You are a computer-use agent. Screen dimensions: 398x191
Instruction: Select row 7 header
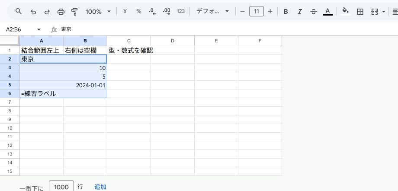[10, 102]
